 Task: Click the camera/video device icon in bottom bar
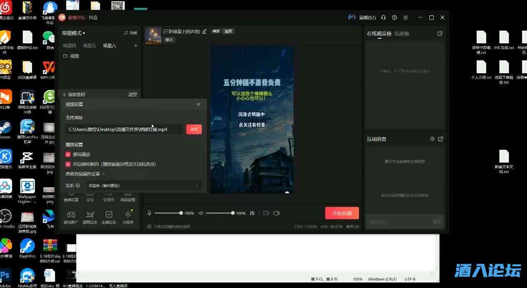(x=277, y=213)
